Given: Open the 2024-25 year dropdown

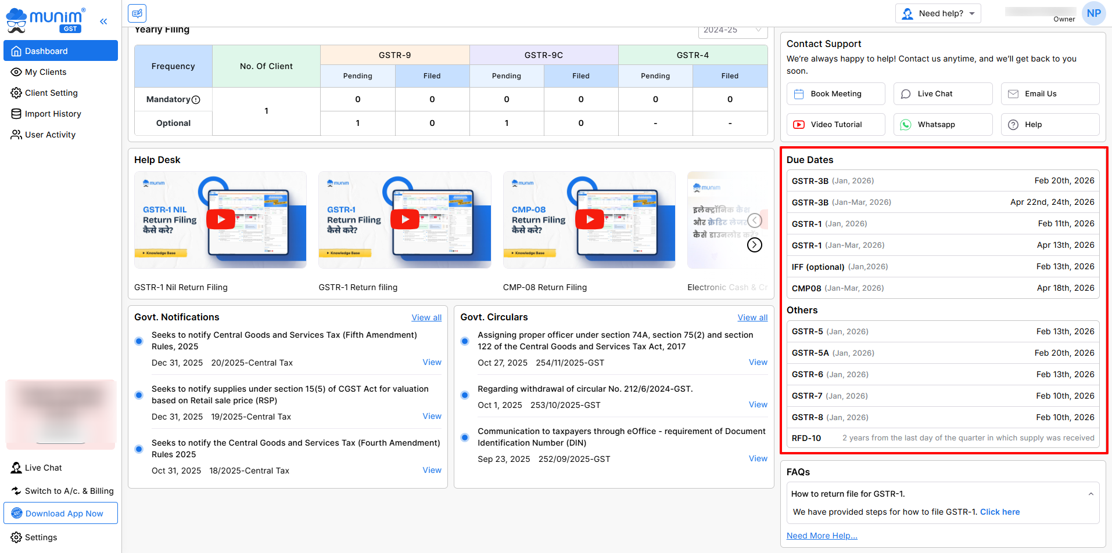Looking at the screenshot, I should [x=732, y=30].
